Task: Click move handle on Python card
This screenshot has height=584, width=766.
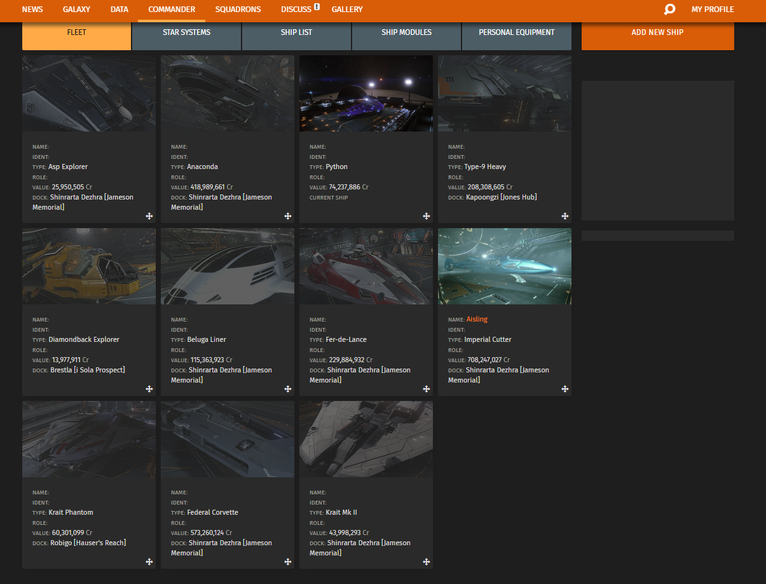Action: click(427, 216)
